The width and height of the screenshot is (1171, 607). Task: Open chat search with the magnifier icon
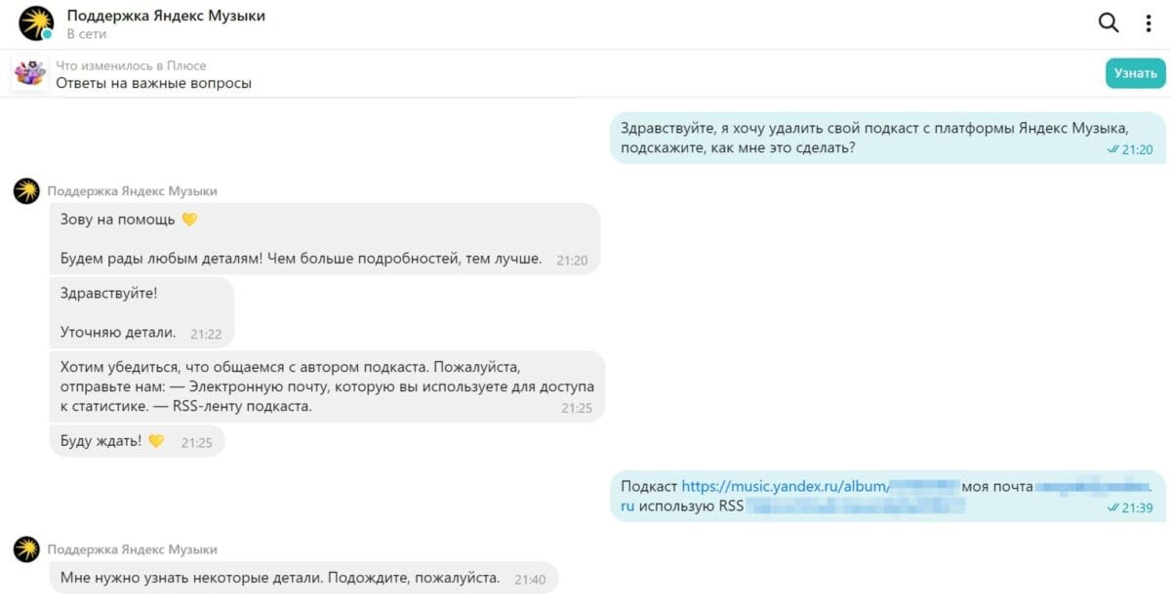pyautogui.click(x=1109, y=21)
